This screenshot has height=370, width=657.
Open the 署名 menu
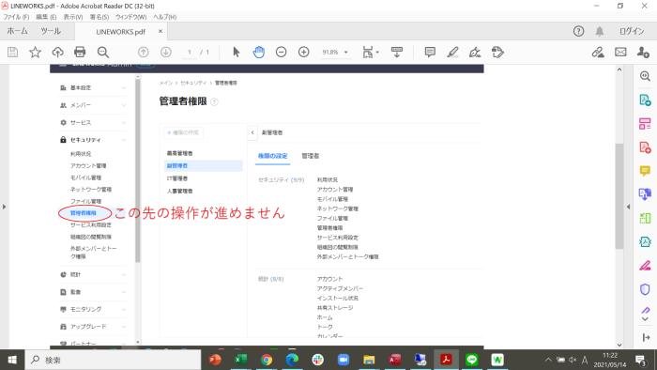pos(99,17)
